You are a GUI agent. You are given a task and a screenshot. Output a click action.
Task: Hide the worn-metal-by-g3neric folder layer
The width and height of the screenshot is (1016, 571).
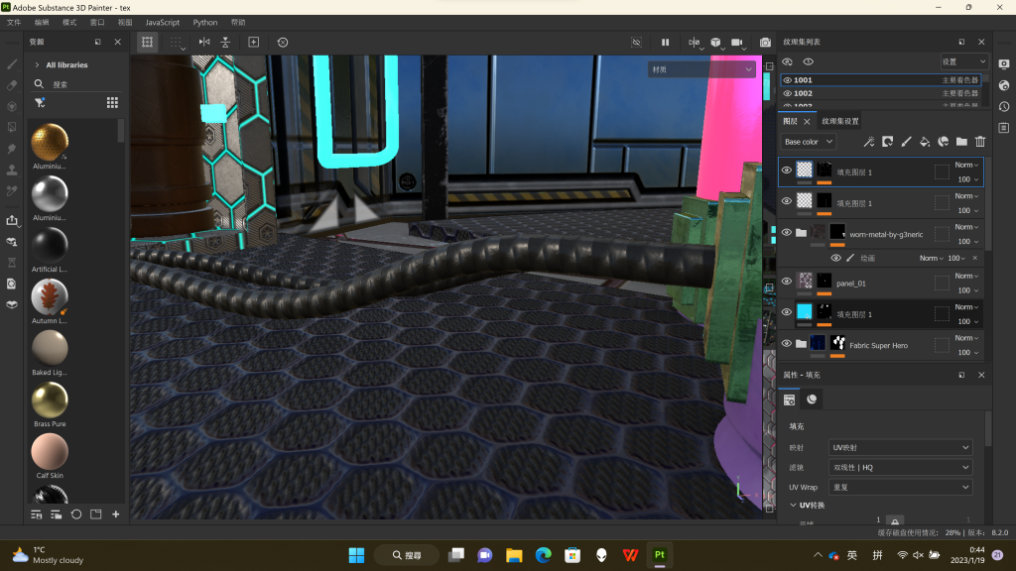tap(787, 232)
